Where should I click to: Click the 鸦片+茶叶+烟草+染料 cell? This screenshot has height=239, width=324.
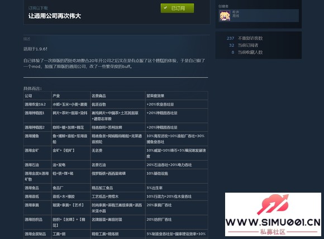click(x=71, y=116)
